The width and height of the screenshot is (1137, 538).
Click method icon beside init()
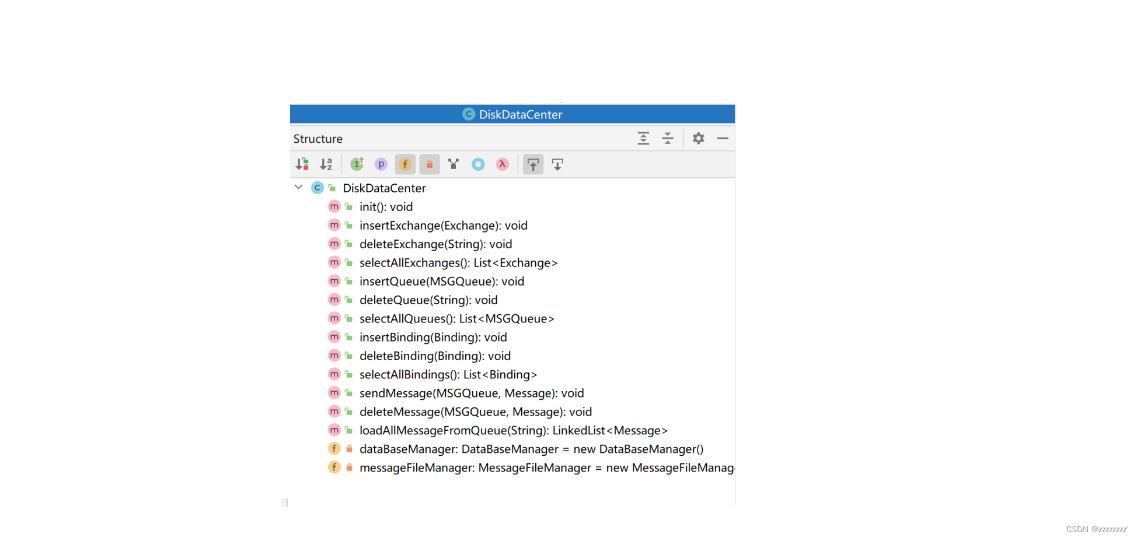(x=334, y=206)
